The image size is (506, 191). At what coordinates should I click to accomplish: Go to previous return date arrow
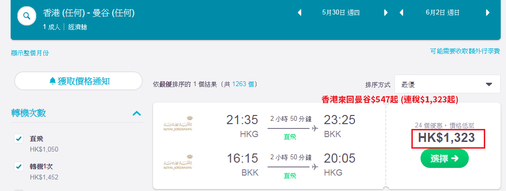click(401, 13)
